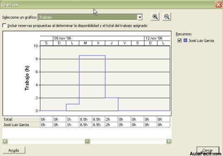The image size is (223, 156).
Task: Click José Luis Garcia blue color swatch
Action: pyautogui.click(x=185, y=40)
